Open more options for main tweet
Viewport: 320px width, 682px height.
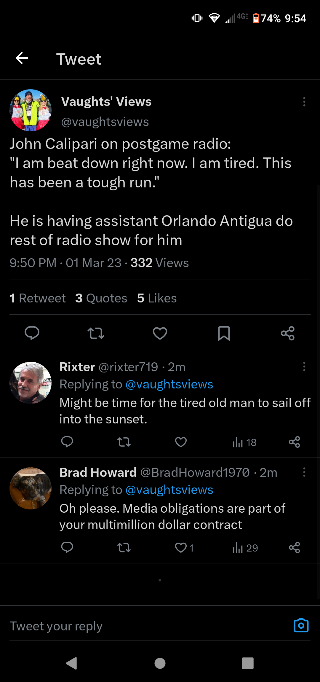point(304,102)
